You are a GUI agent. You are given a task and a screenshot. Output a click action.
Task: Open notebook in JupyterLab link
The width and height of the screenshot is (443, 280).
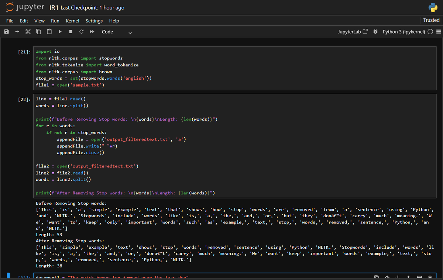coord(353,32)
